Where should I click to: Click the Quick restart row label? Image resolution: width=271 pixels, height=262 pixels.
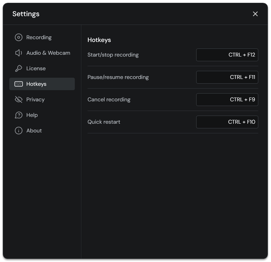[104, 122]
